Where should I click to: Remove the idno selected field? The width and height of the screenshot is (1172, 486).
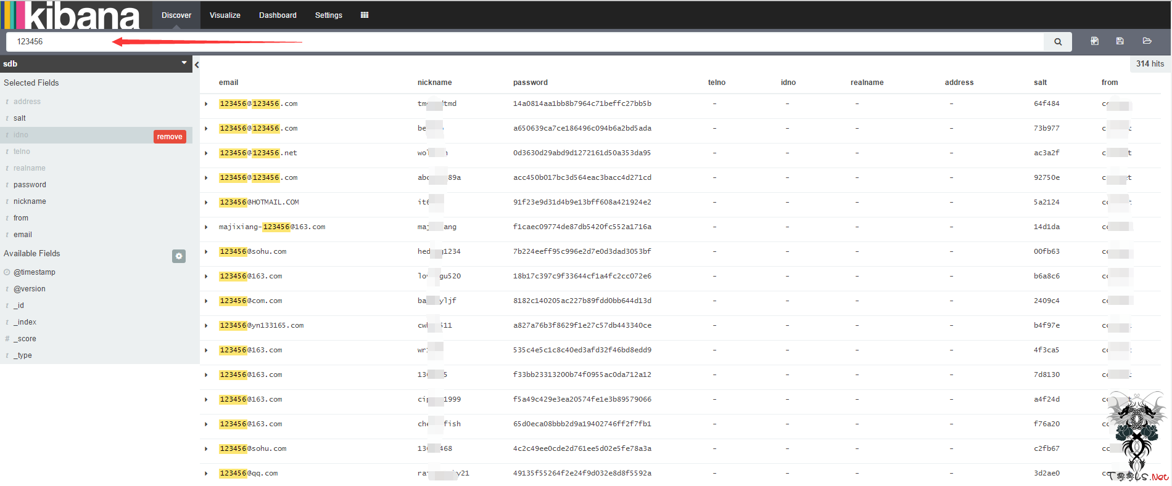click(170, 137)
